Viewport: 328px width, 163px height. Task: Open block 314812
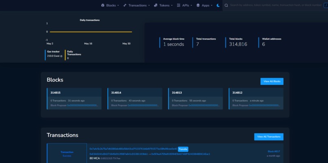(x=237, y=93)
